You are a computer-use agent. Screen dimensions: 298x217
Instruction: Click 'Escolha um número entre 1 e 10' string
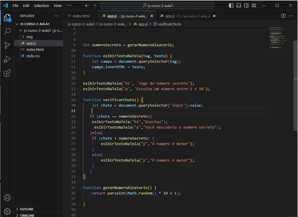[170, 89]
